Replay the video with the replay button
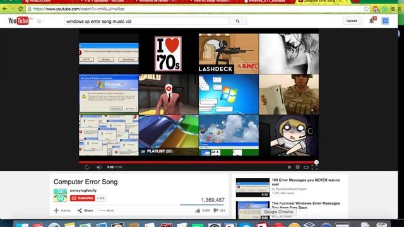Viewport: 404px width, 227px height. [x=86, y=167]
